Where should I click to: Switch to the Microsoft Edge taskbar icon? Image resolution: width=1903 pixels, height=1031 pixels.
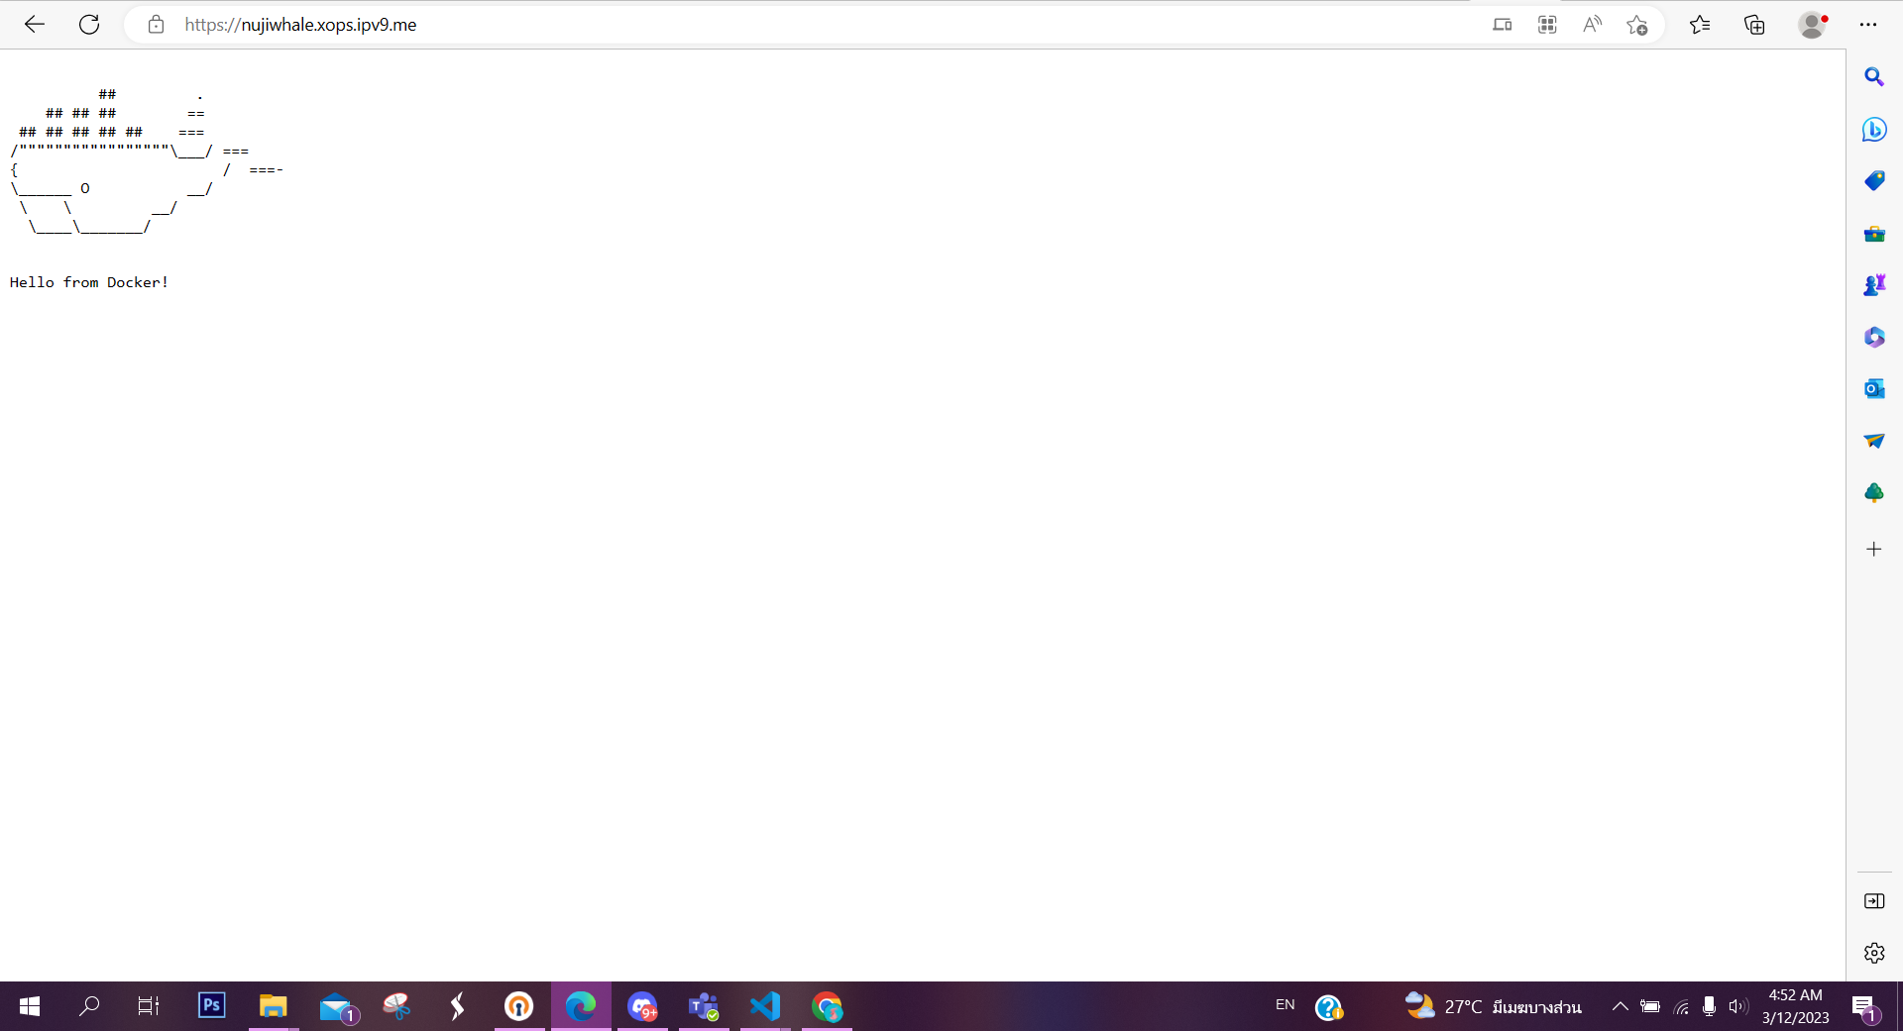coord(581,1006)
